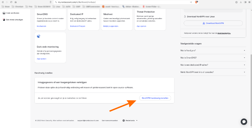Click 'Inschakelen' under SmartDNS
The width and height of the screenshot is (252, 128).
point(41,26)
